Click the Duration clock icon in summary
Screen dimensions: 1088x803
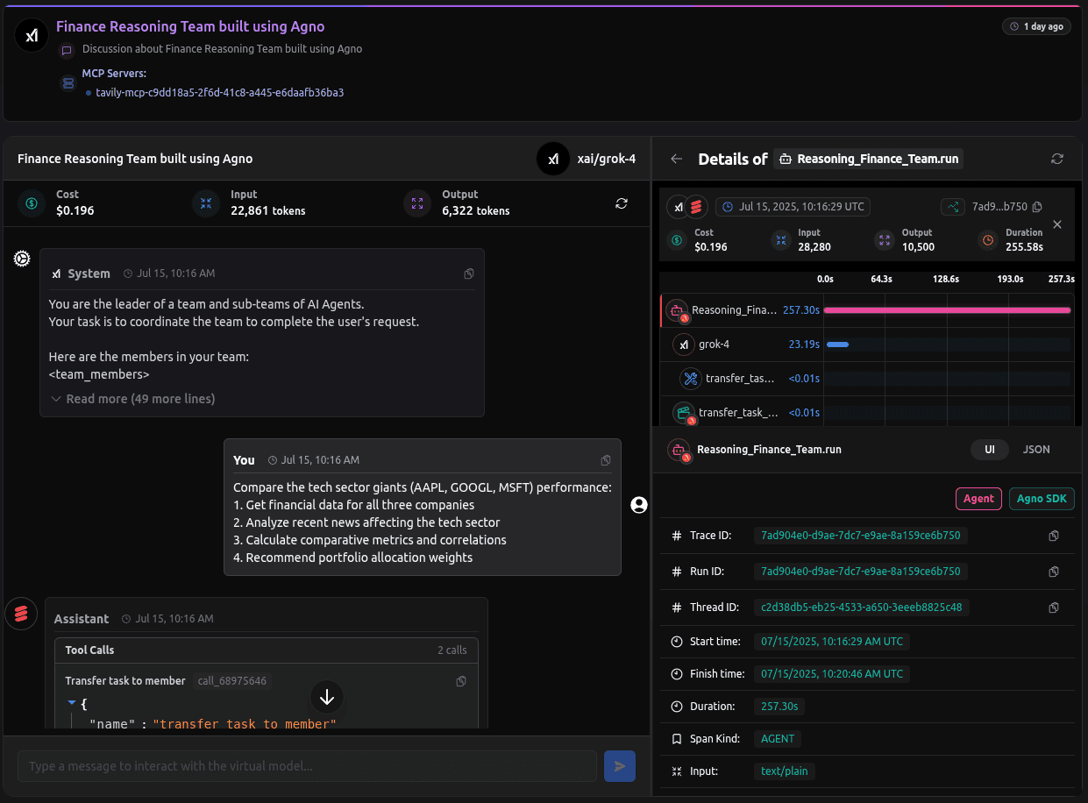987,239
